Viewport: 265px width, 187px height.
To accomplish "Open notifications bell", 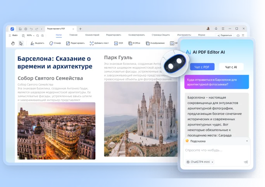I will click(x=216, y=29).
